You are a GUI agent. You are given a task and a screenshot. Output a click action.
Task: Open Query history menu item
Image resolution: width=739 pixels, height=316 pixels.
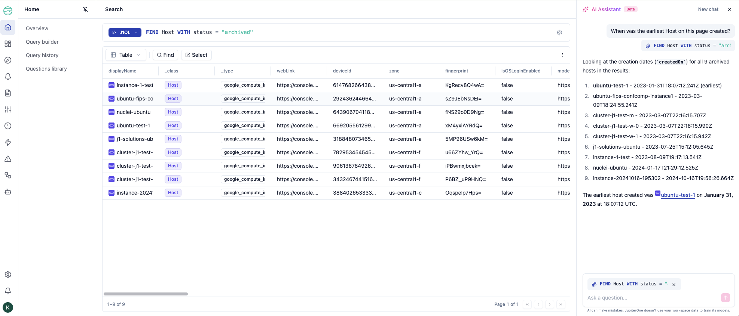tap(42, 55)
